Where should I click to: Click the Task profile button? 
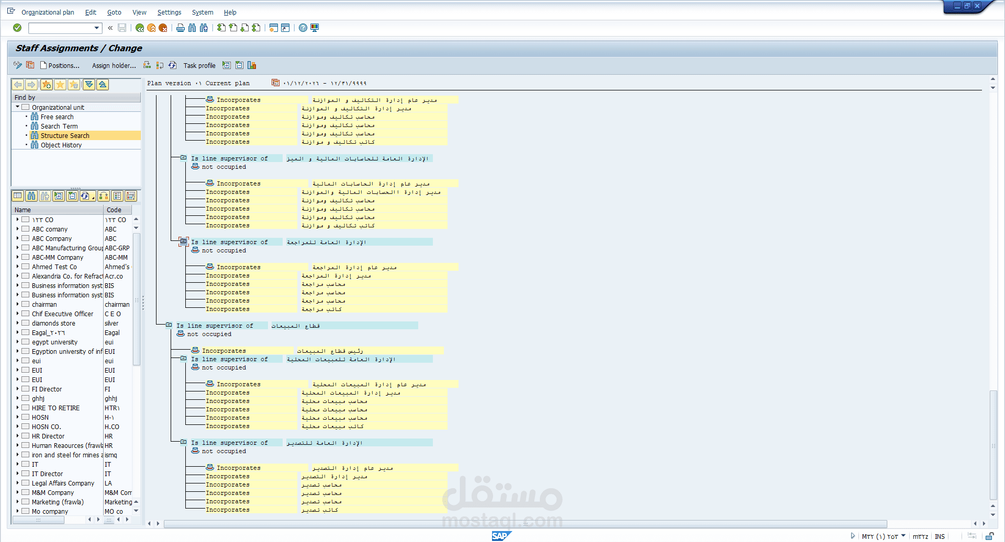[199, 65]
